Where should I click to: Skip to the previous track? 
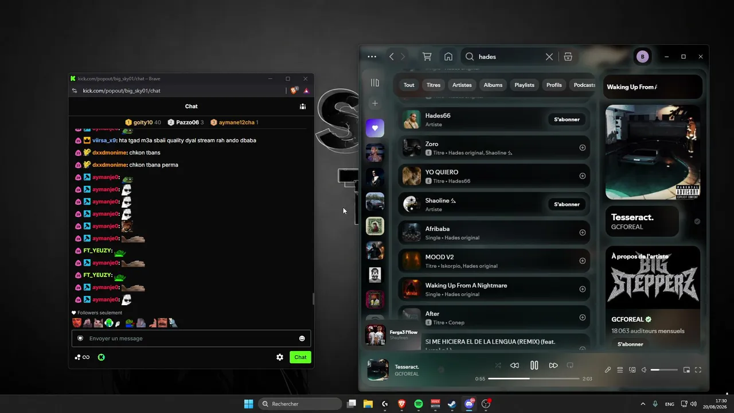514,365
